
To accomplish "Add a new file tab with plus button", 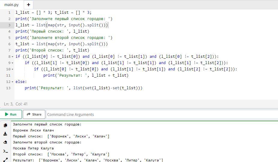I will coord(28,4).
